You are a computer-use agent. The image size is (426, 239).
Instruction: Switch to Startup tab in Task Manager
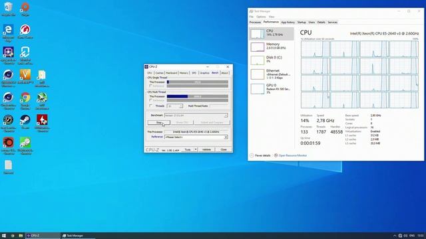tap(302, 22)
